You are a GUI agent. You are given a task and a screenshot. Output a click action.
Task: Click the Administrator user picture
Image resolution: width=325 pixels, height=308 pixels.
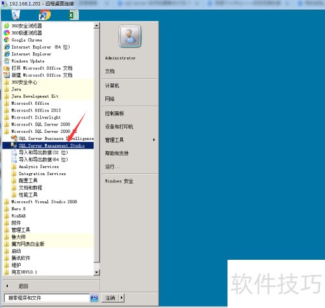click(130, 36)
